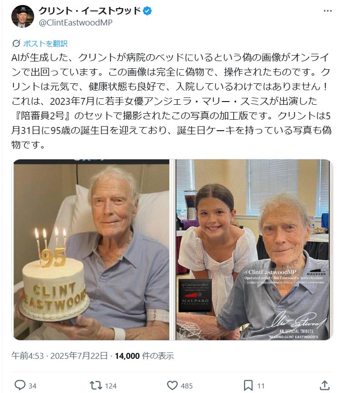Click ポストを翻訳 translate link
Viewport: 342px width, 393px height.
coord(45,44)
